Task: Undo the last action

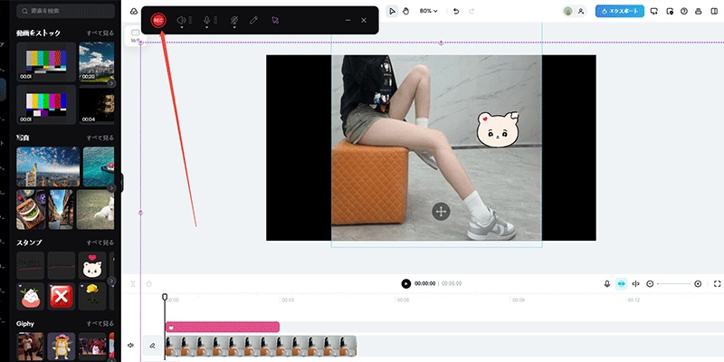Action: pyautogui.click(x=456, y=11)
